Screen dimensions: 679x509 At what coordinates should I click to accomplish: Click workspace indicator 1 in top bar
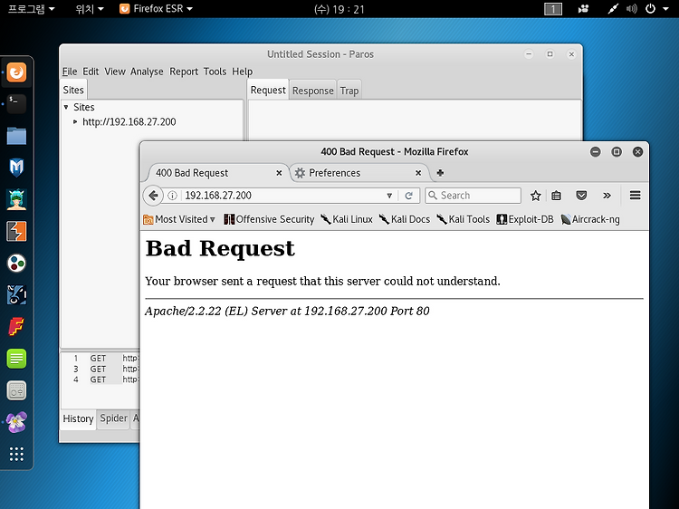tap(553, 9)
